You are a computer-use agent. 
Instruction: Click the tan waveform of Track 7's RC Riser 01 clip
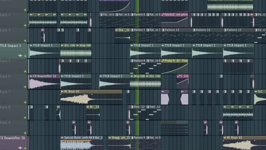click(91, 99)
